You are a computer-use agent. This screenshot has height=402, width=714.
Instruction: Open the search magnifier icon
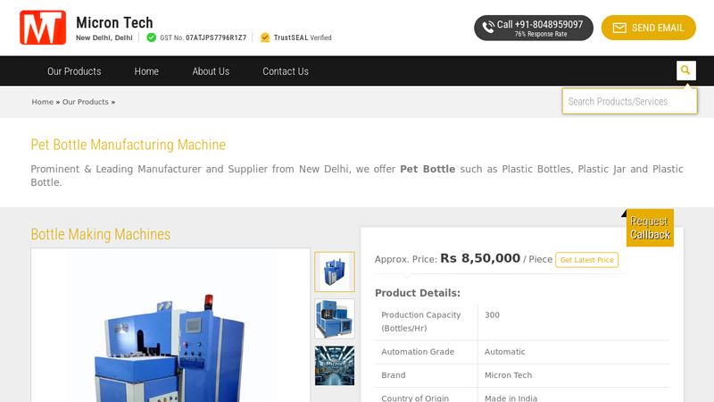tap(685, 71)
